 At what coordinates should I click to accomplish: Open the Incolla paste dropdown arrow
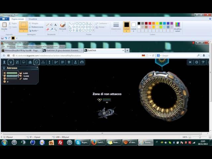(4, 31)
